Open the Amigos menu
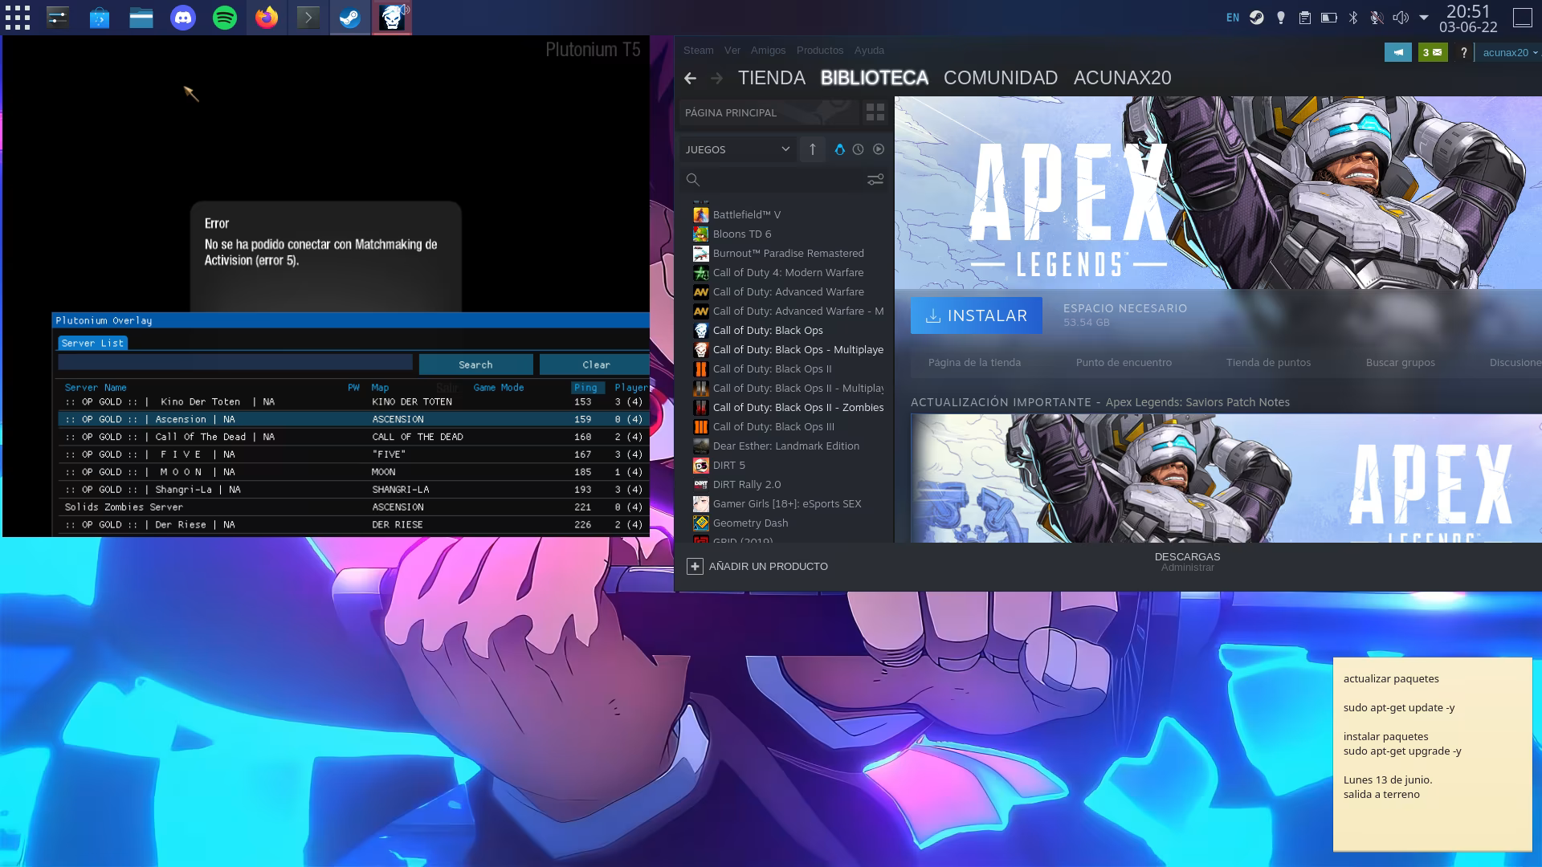This screenshot has width=1542, height=867. [x=769, y=50]
